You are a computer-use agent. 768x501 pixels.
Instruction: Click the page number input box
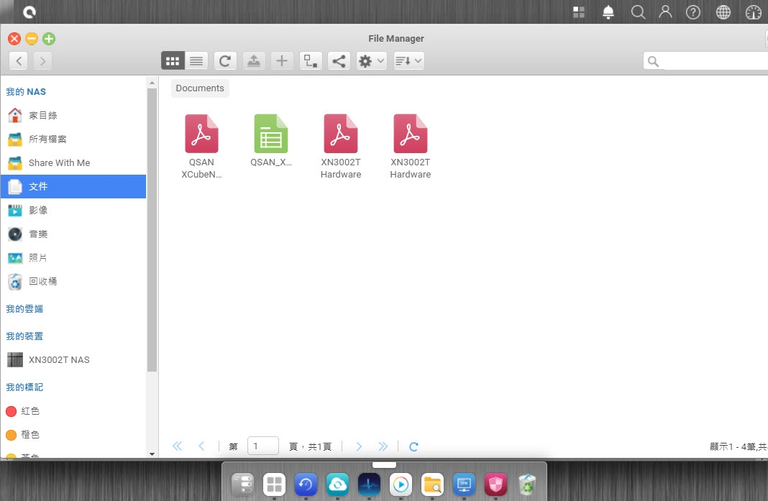pyautogui.click(x=263, y=446)
